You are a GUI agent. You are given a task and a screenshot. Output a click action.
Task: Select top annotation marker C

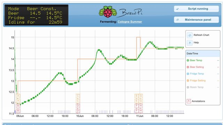(x=78, y=96)
